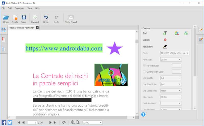This screenshot has width=204, height=126.
Task: Open the File menu
Action: [3, 8]
